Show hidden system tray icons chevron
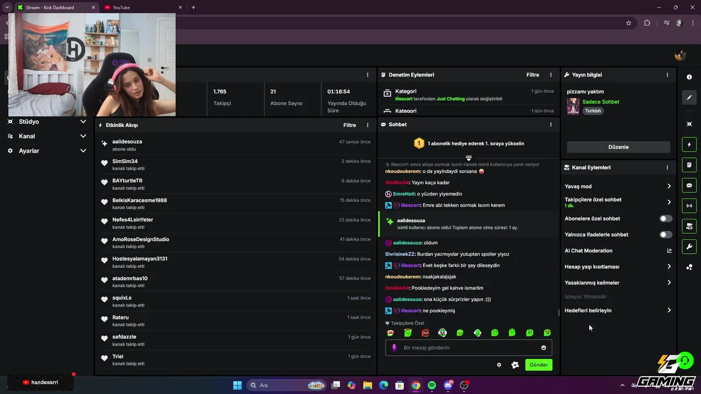Image resolution: width=701 pixels, height=394 pixels. tap(622, 385)
